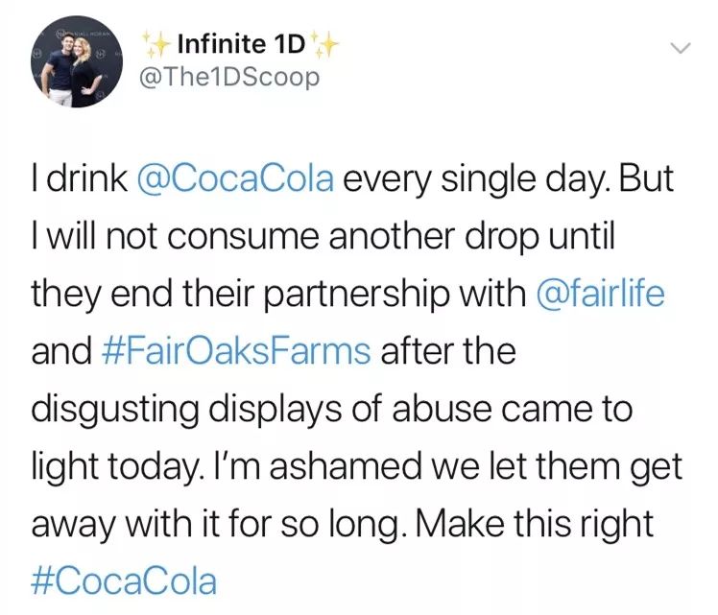Viewport: 718px width, 615px height.
Task: Click the text 'they end their partnership with'
Action: coord(278,295)
